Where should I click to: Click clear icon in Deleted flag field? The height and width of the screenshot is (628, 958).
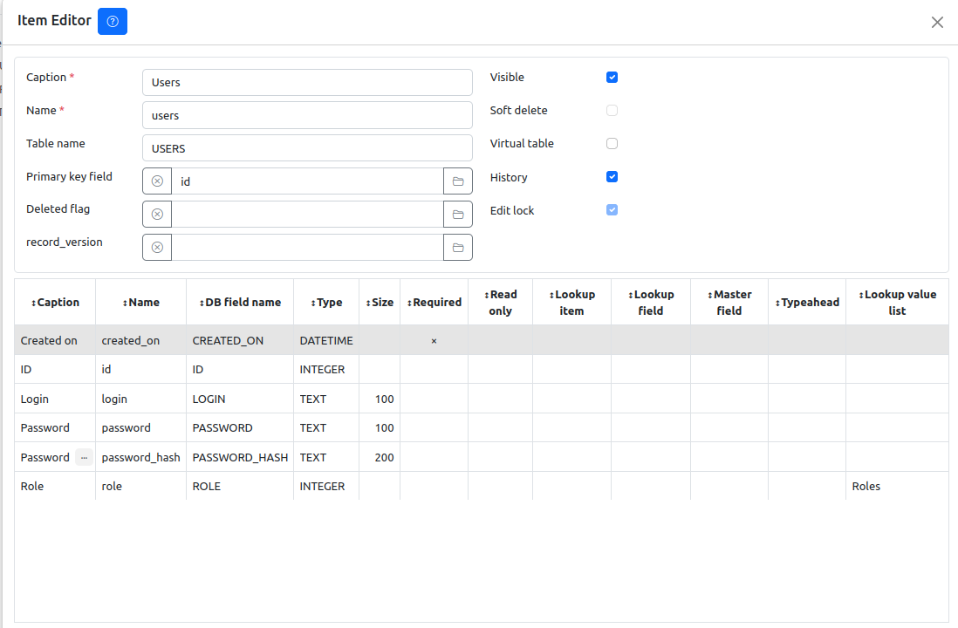coord(157,215)
